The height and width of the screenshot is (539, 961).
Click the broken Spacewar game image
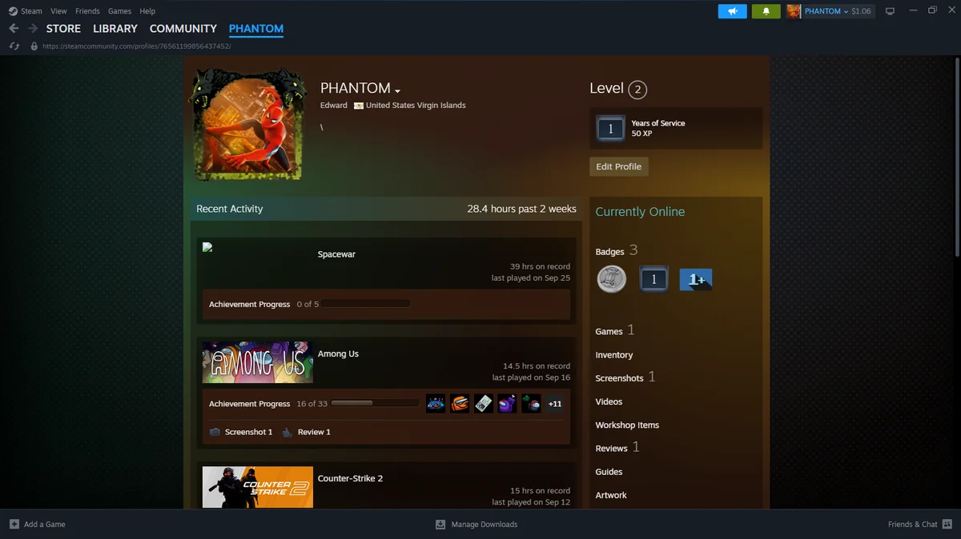207,248
